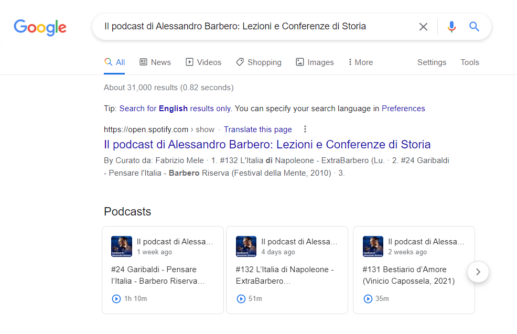The width and height of the screenshot is (517, 334).
Task: Clear the search box with X icon
Action: 423,27
